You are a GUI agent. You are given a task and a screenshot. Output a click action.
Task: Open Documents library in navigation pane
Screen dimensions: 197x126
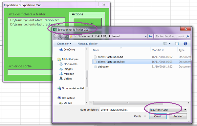point(69,64)
